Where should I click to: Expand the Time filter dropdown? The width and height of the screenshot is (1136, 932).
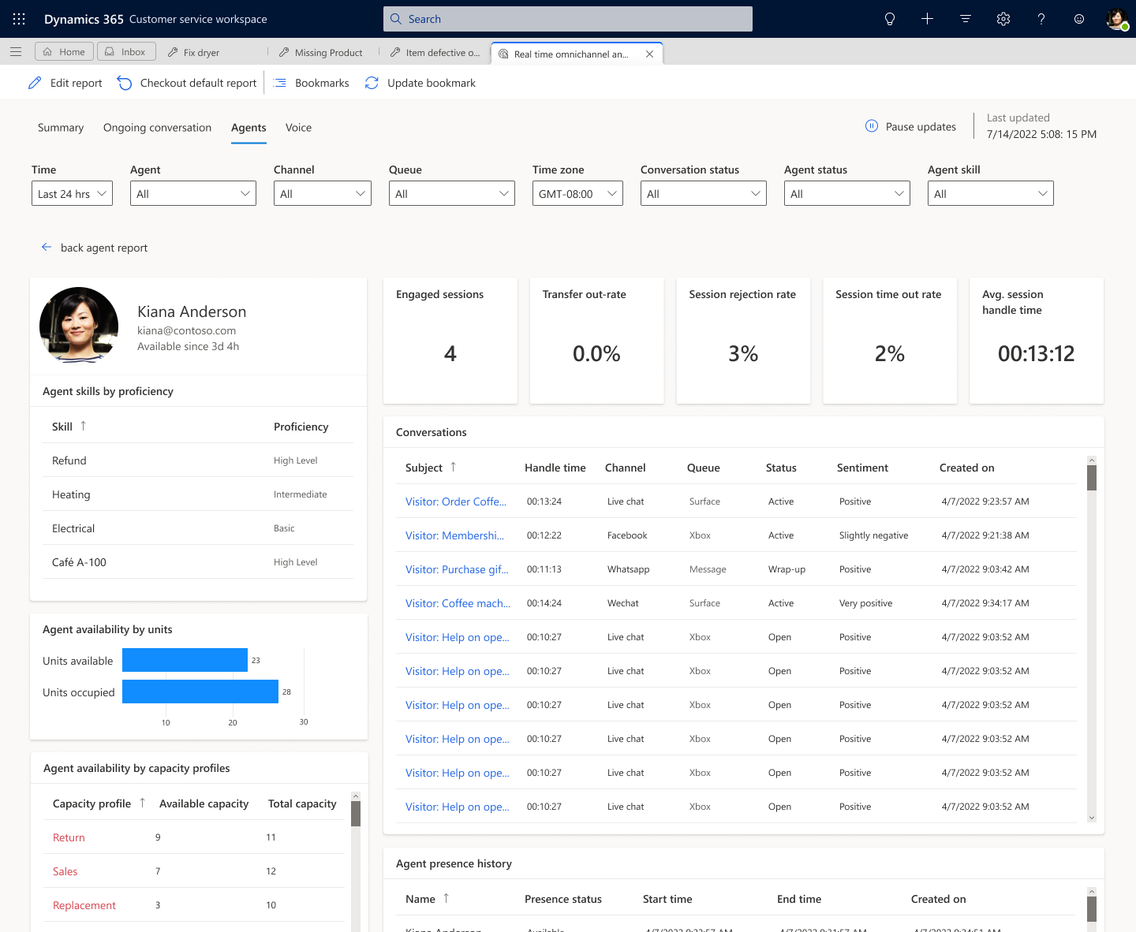point(72,193)
